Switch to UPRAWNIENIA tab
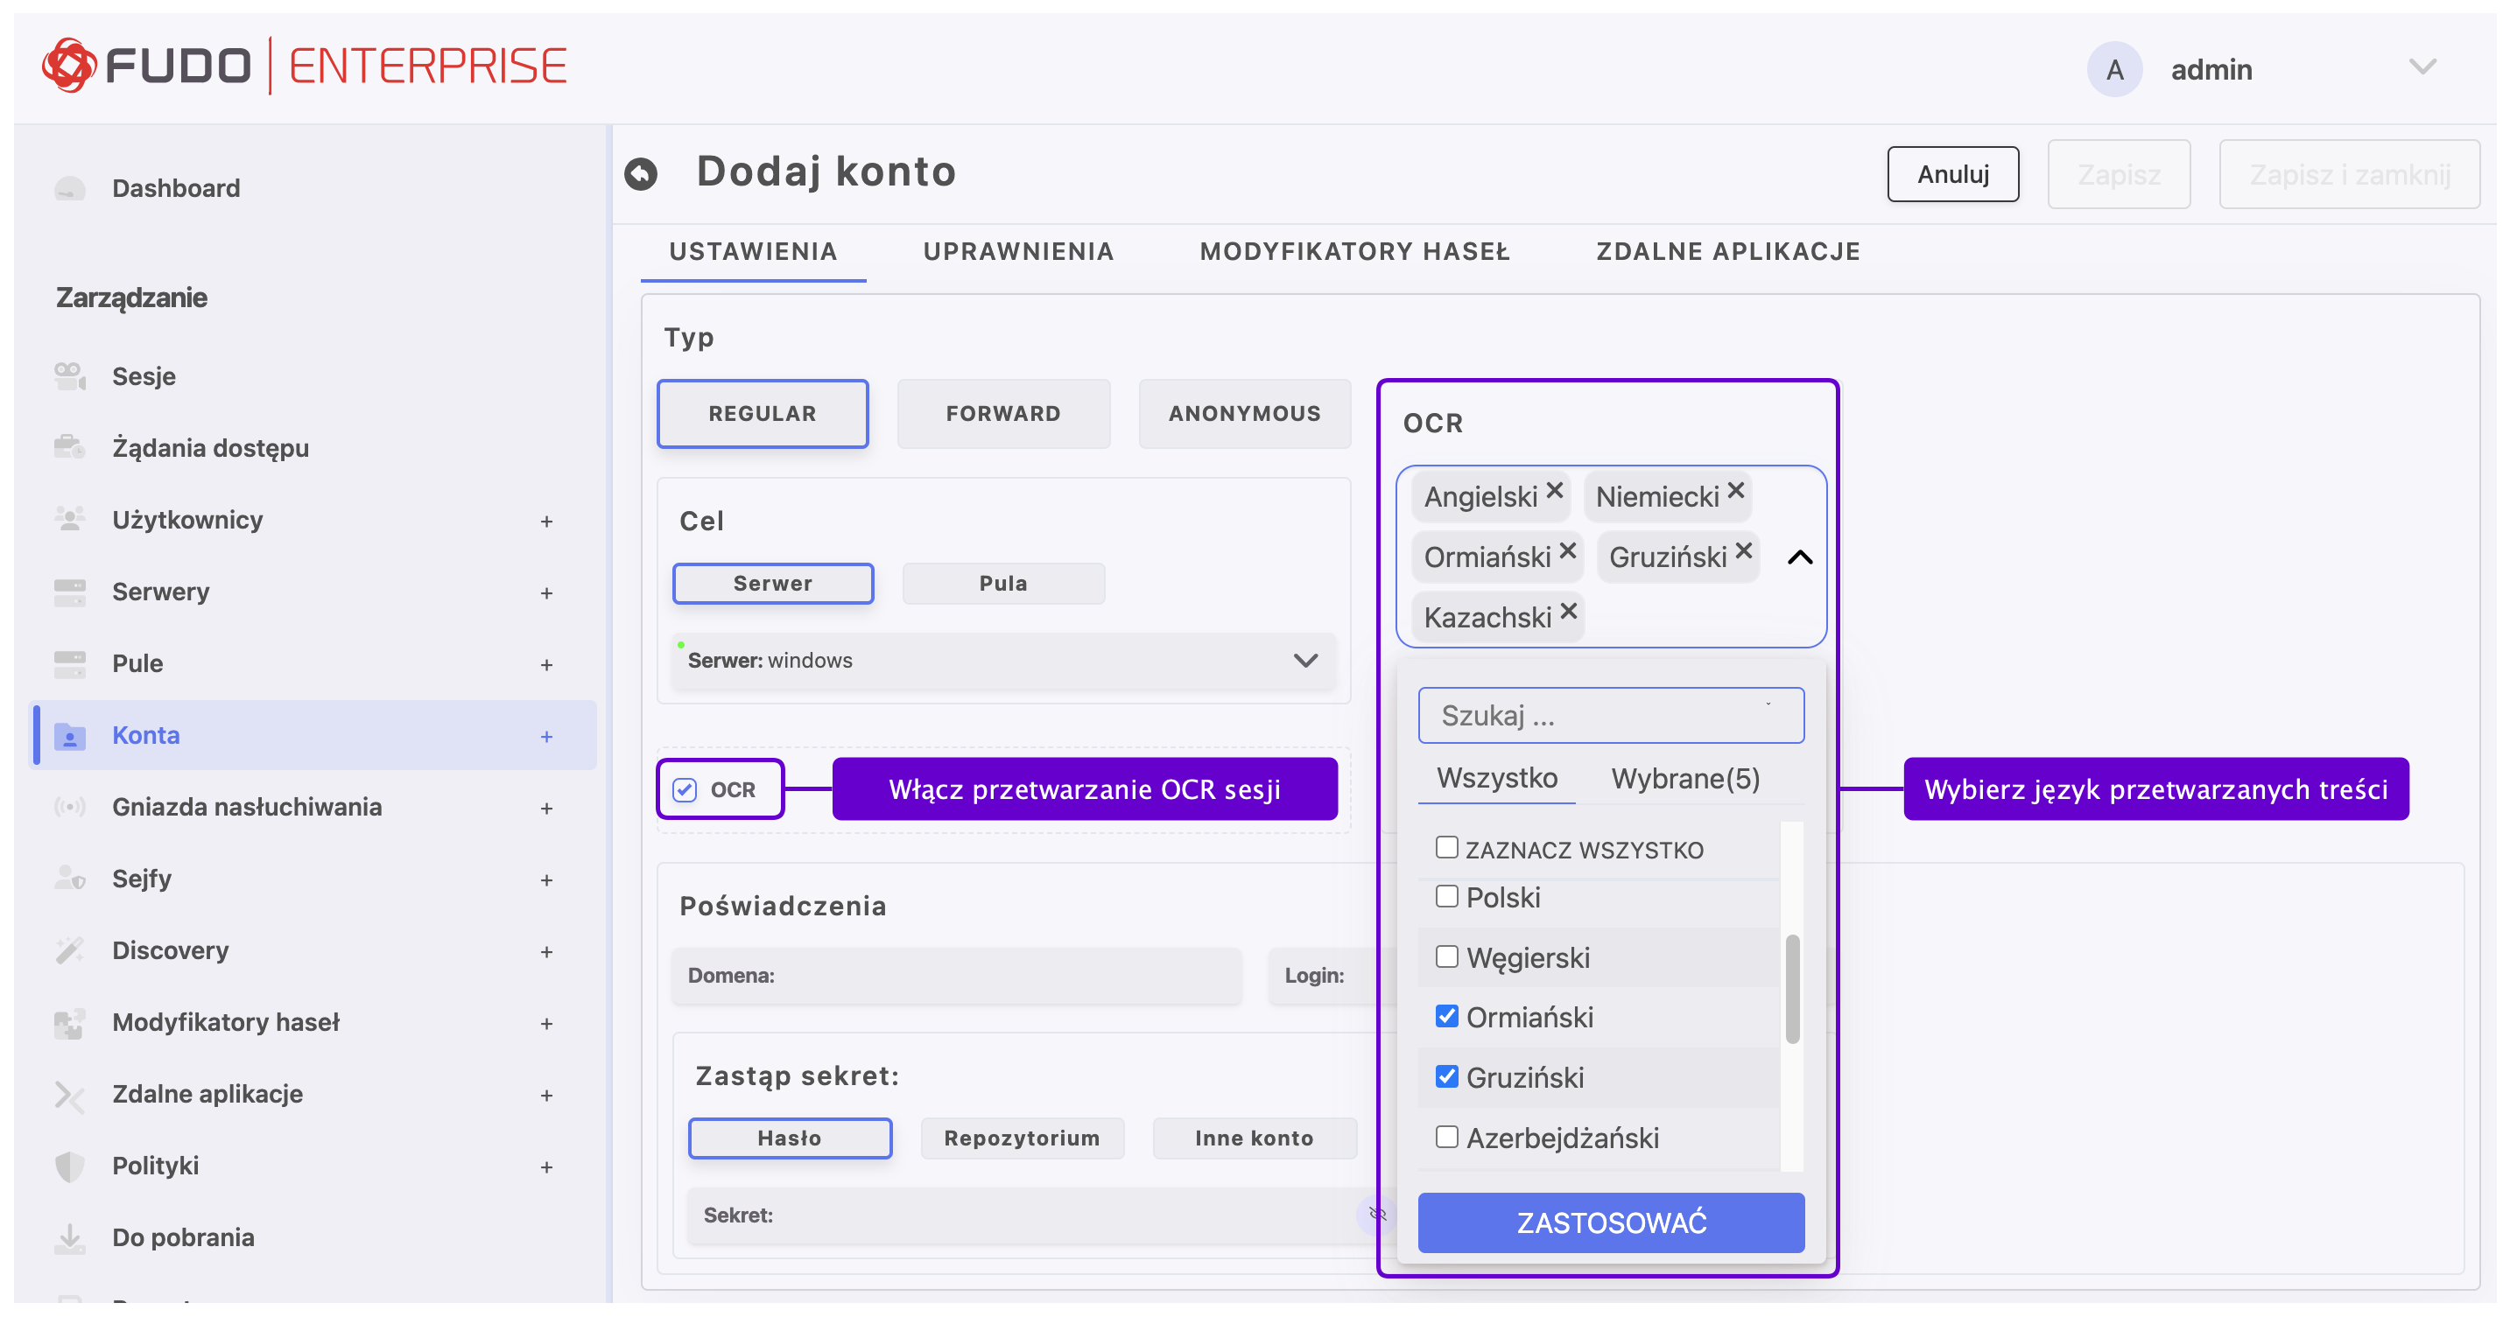This screenshot has height=1324, width=2510. pyautogui.click(x=1018, y=251)
